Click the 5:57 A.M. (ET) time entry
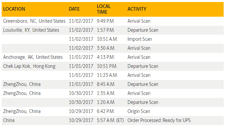The image size is (225, 127). [x=110, y=120]
